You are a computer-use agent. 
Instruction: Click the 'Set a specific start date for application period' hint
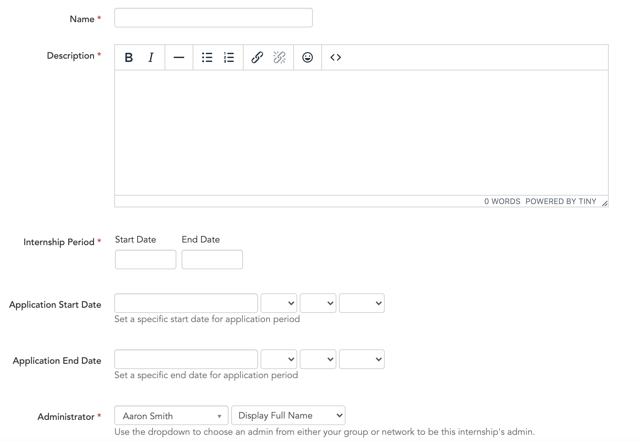(207, 319)
